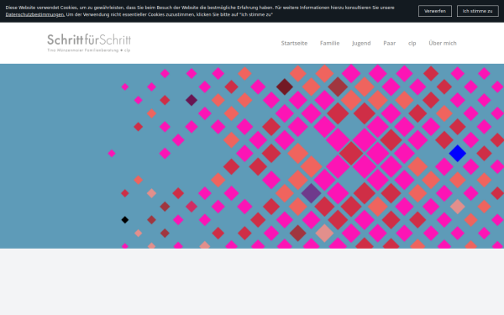Open the Jugend page

tap(361, 43)
